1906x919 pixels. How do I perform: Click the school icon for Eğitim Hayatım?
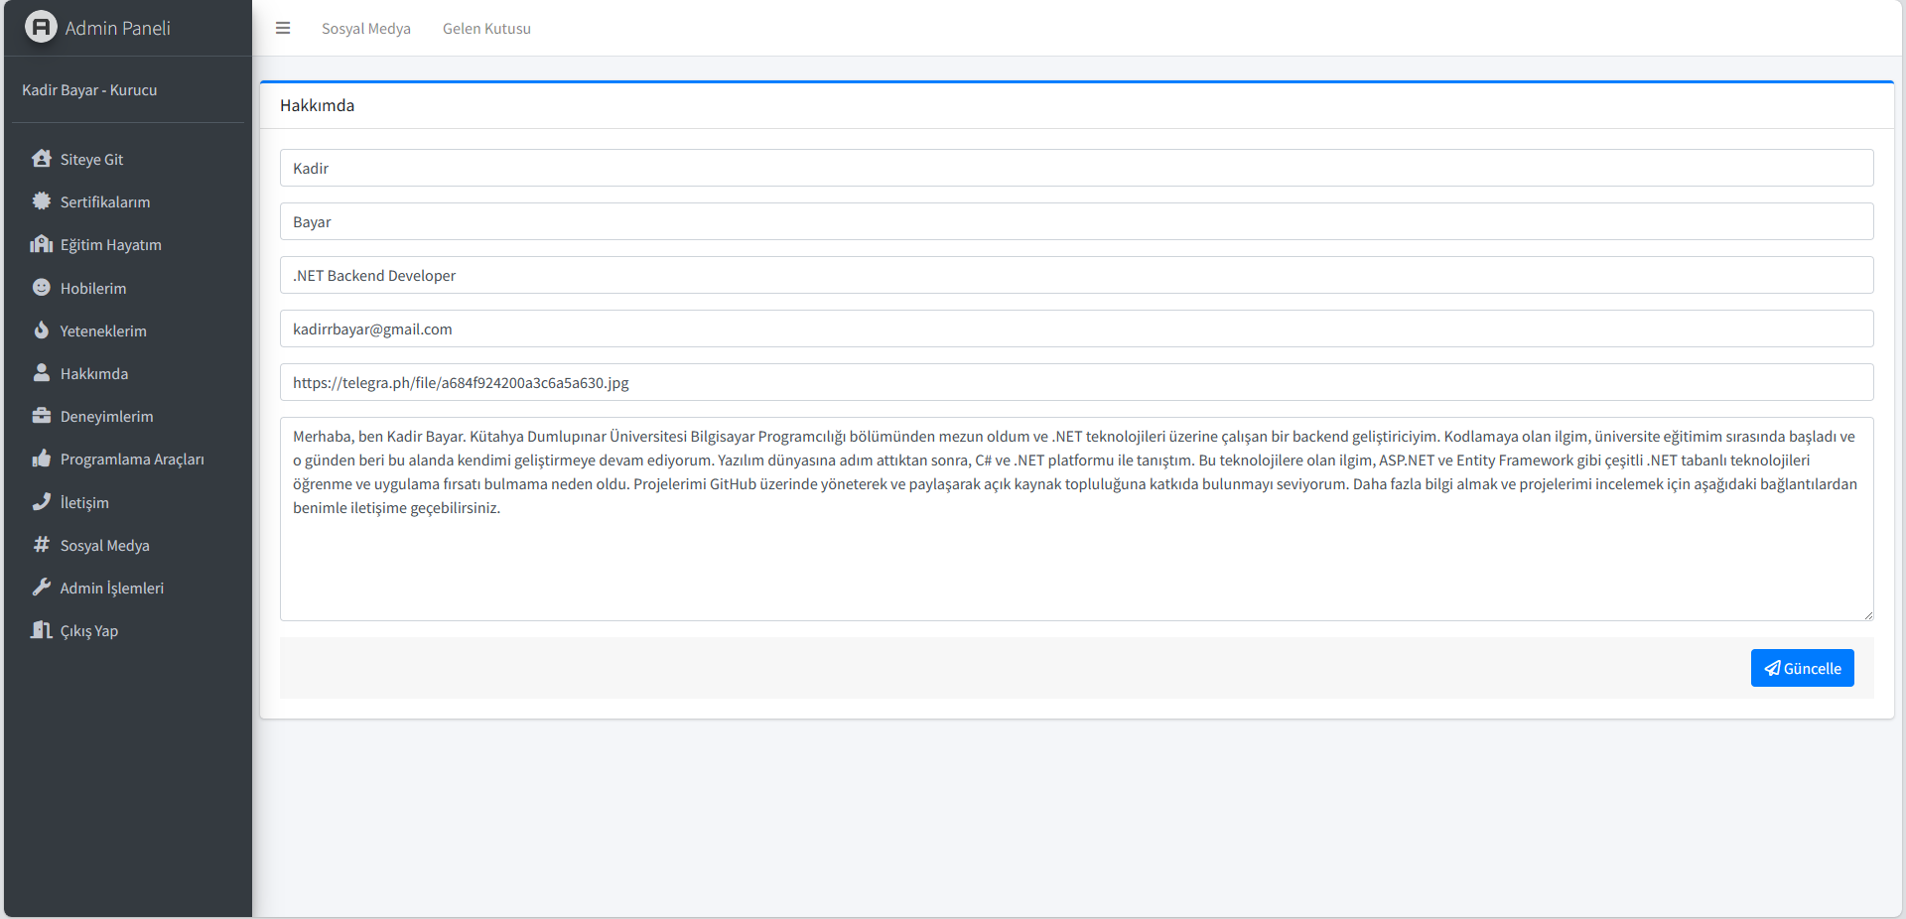(41, 244)
